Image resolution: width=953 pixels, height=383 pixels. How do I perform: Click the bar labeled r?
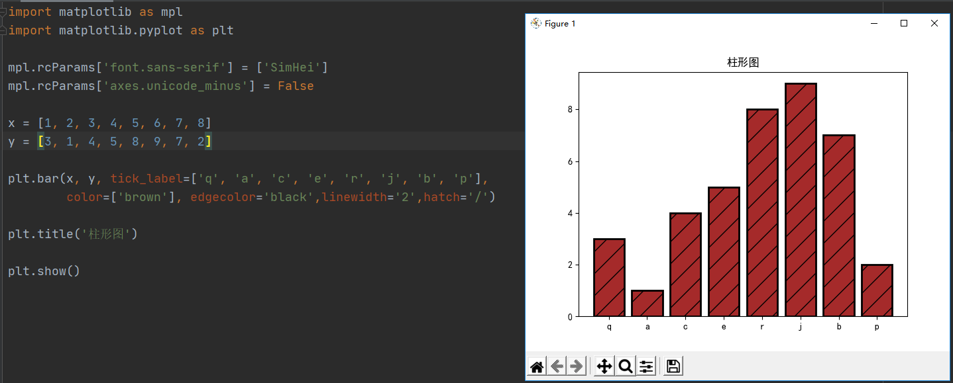(x=762, y=213)
